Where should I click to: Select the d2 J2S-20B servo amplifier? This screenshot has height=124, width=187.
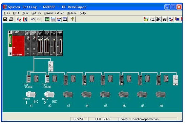coord(47,79)
